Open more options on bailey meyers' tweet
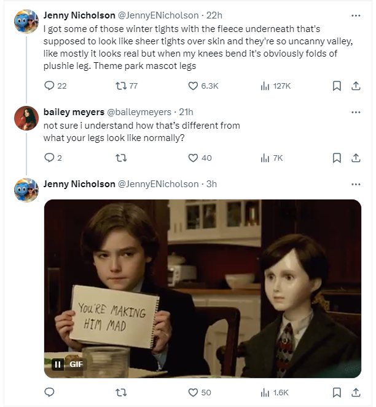Image resolution: width=376 pixels, height=407 pixels. pos(356,112)
